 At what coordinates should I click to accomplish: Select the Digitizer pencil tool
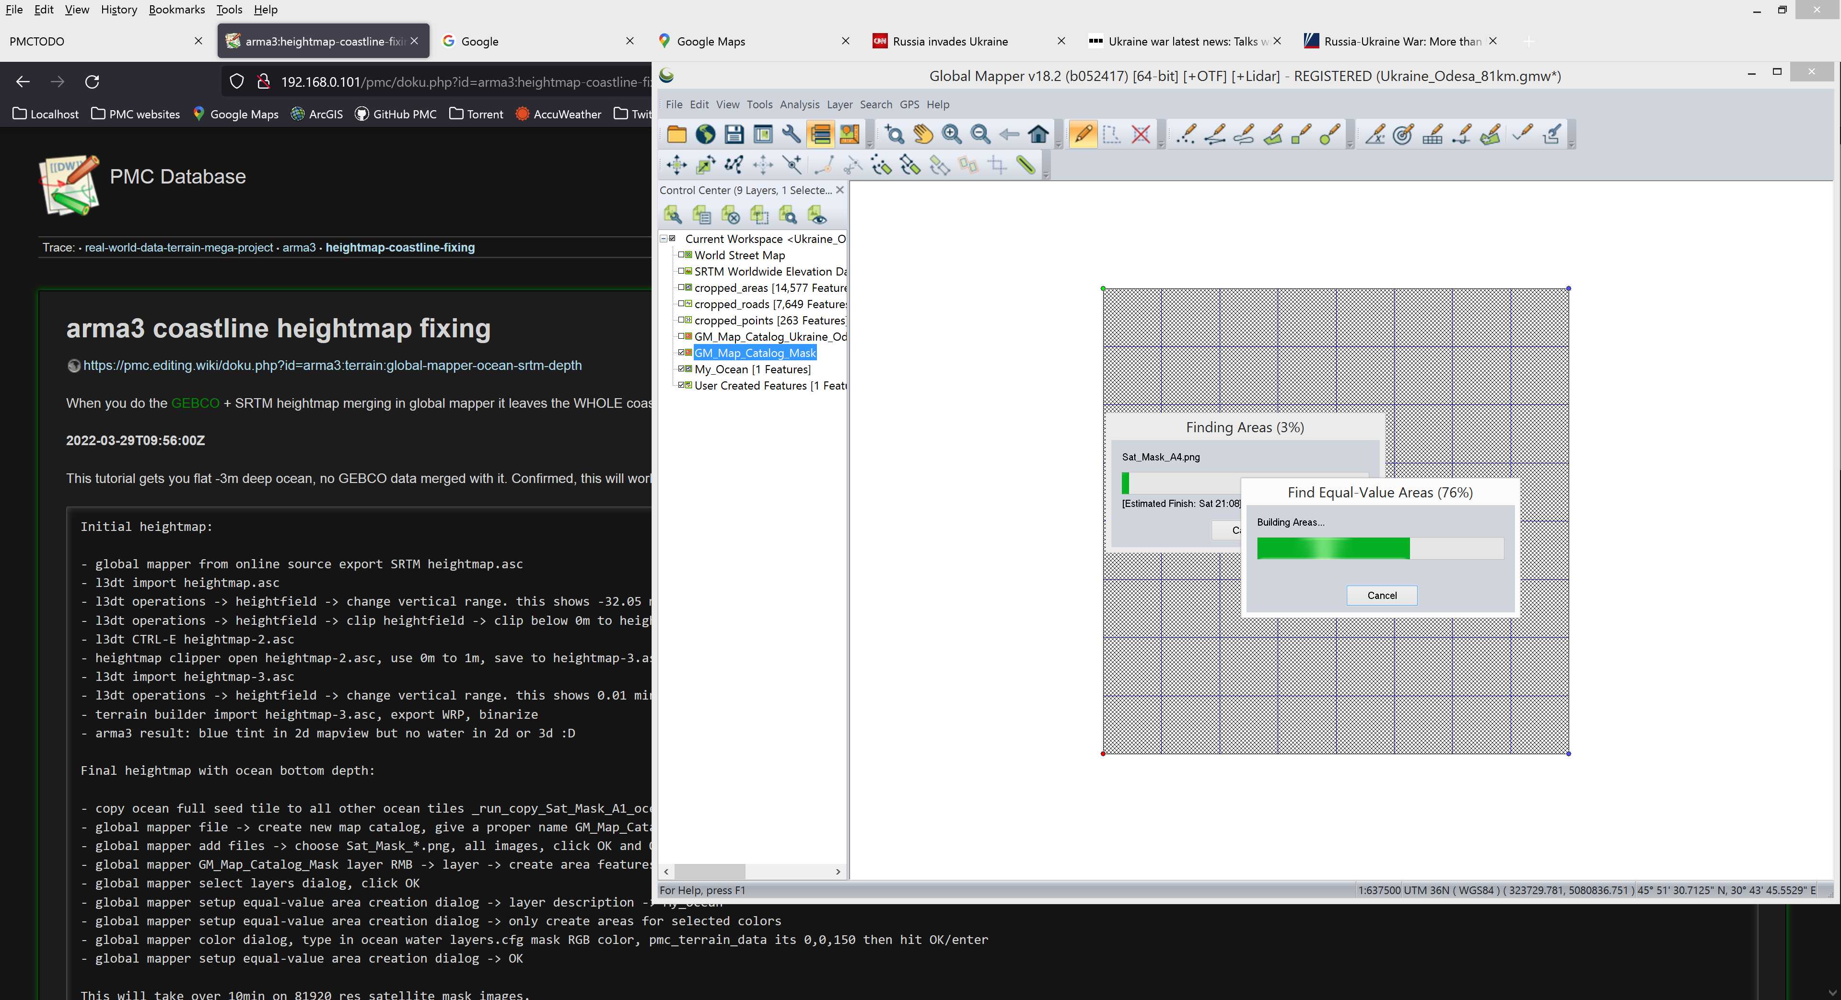[1083, 134]
